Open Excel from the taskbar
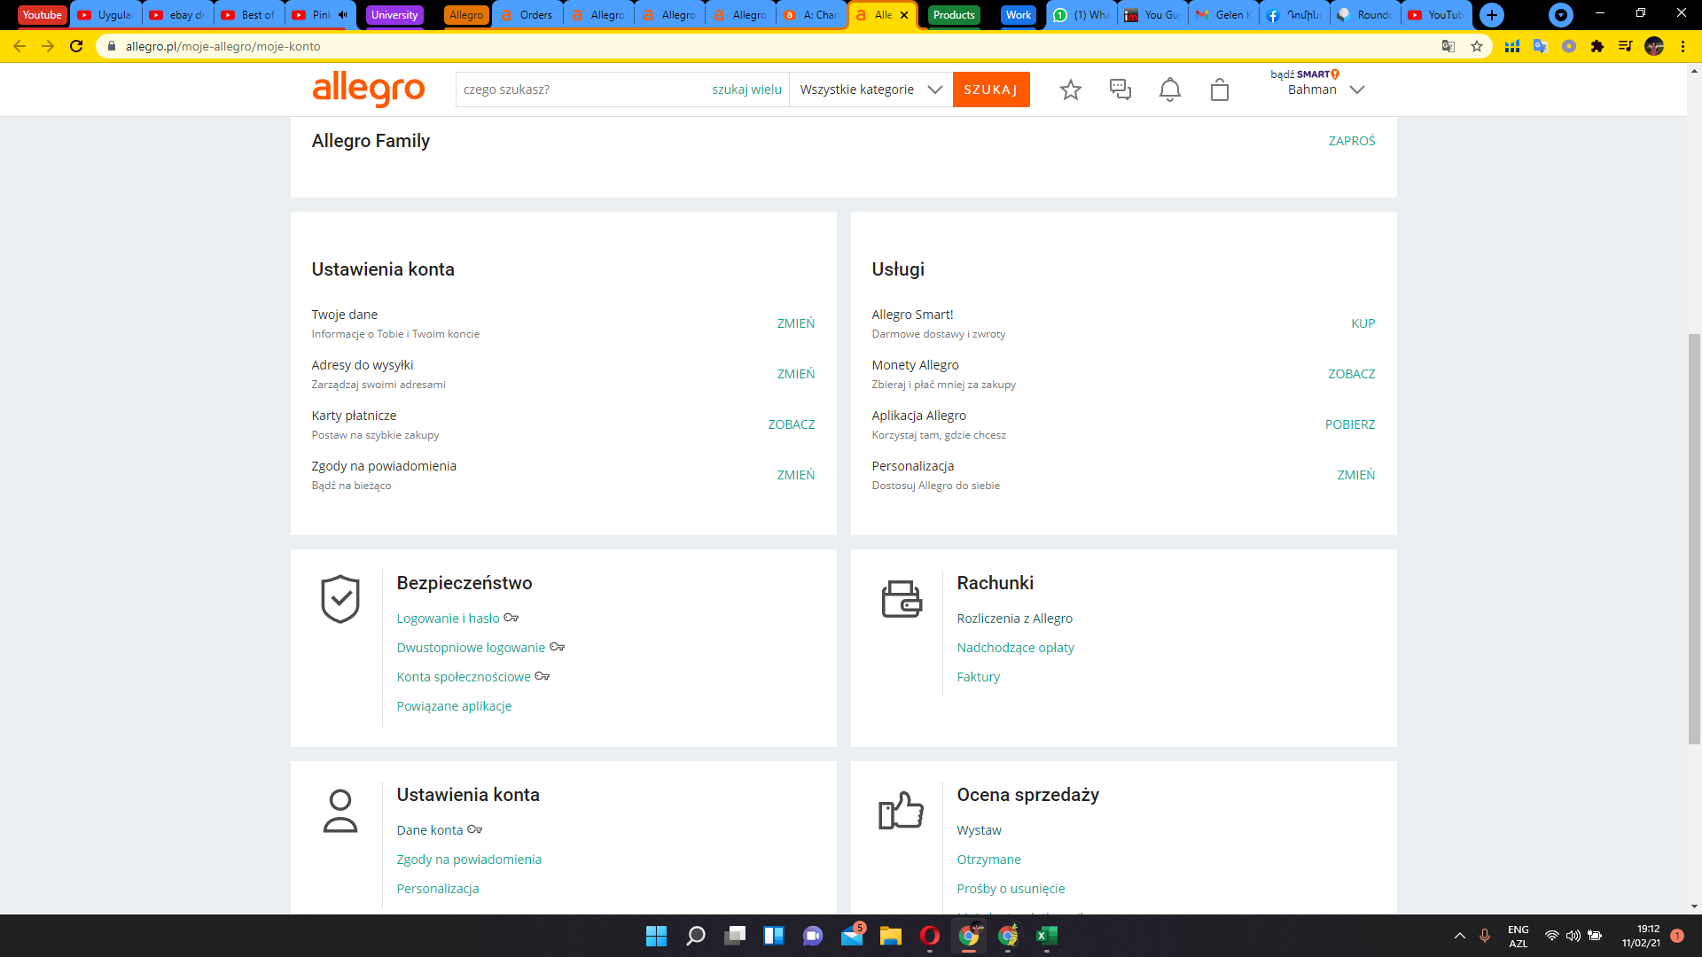 (1048, 937)
